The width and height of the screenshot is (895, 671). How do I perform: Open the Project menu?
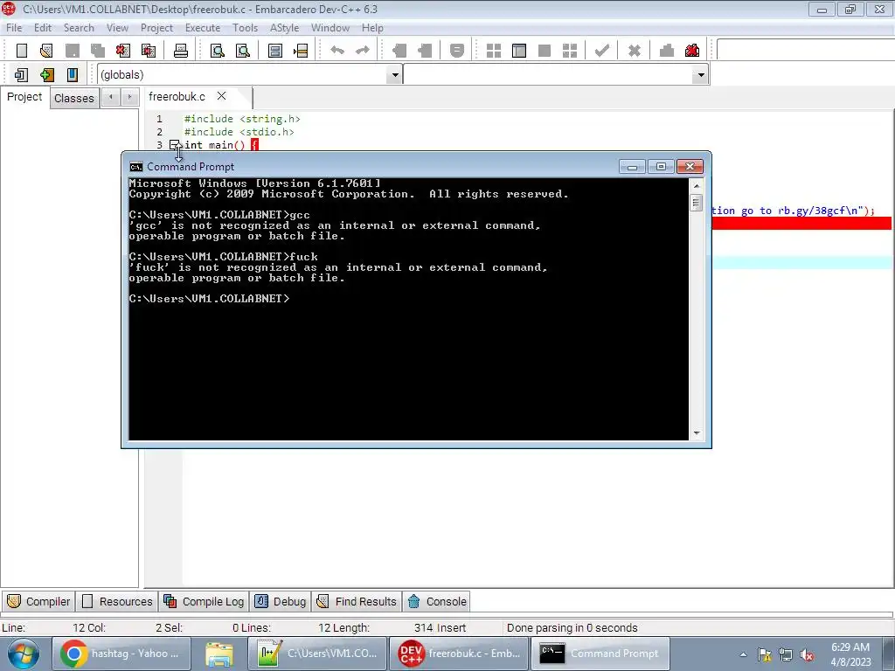point(156,28)
